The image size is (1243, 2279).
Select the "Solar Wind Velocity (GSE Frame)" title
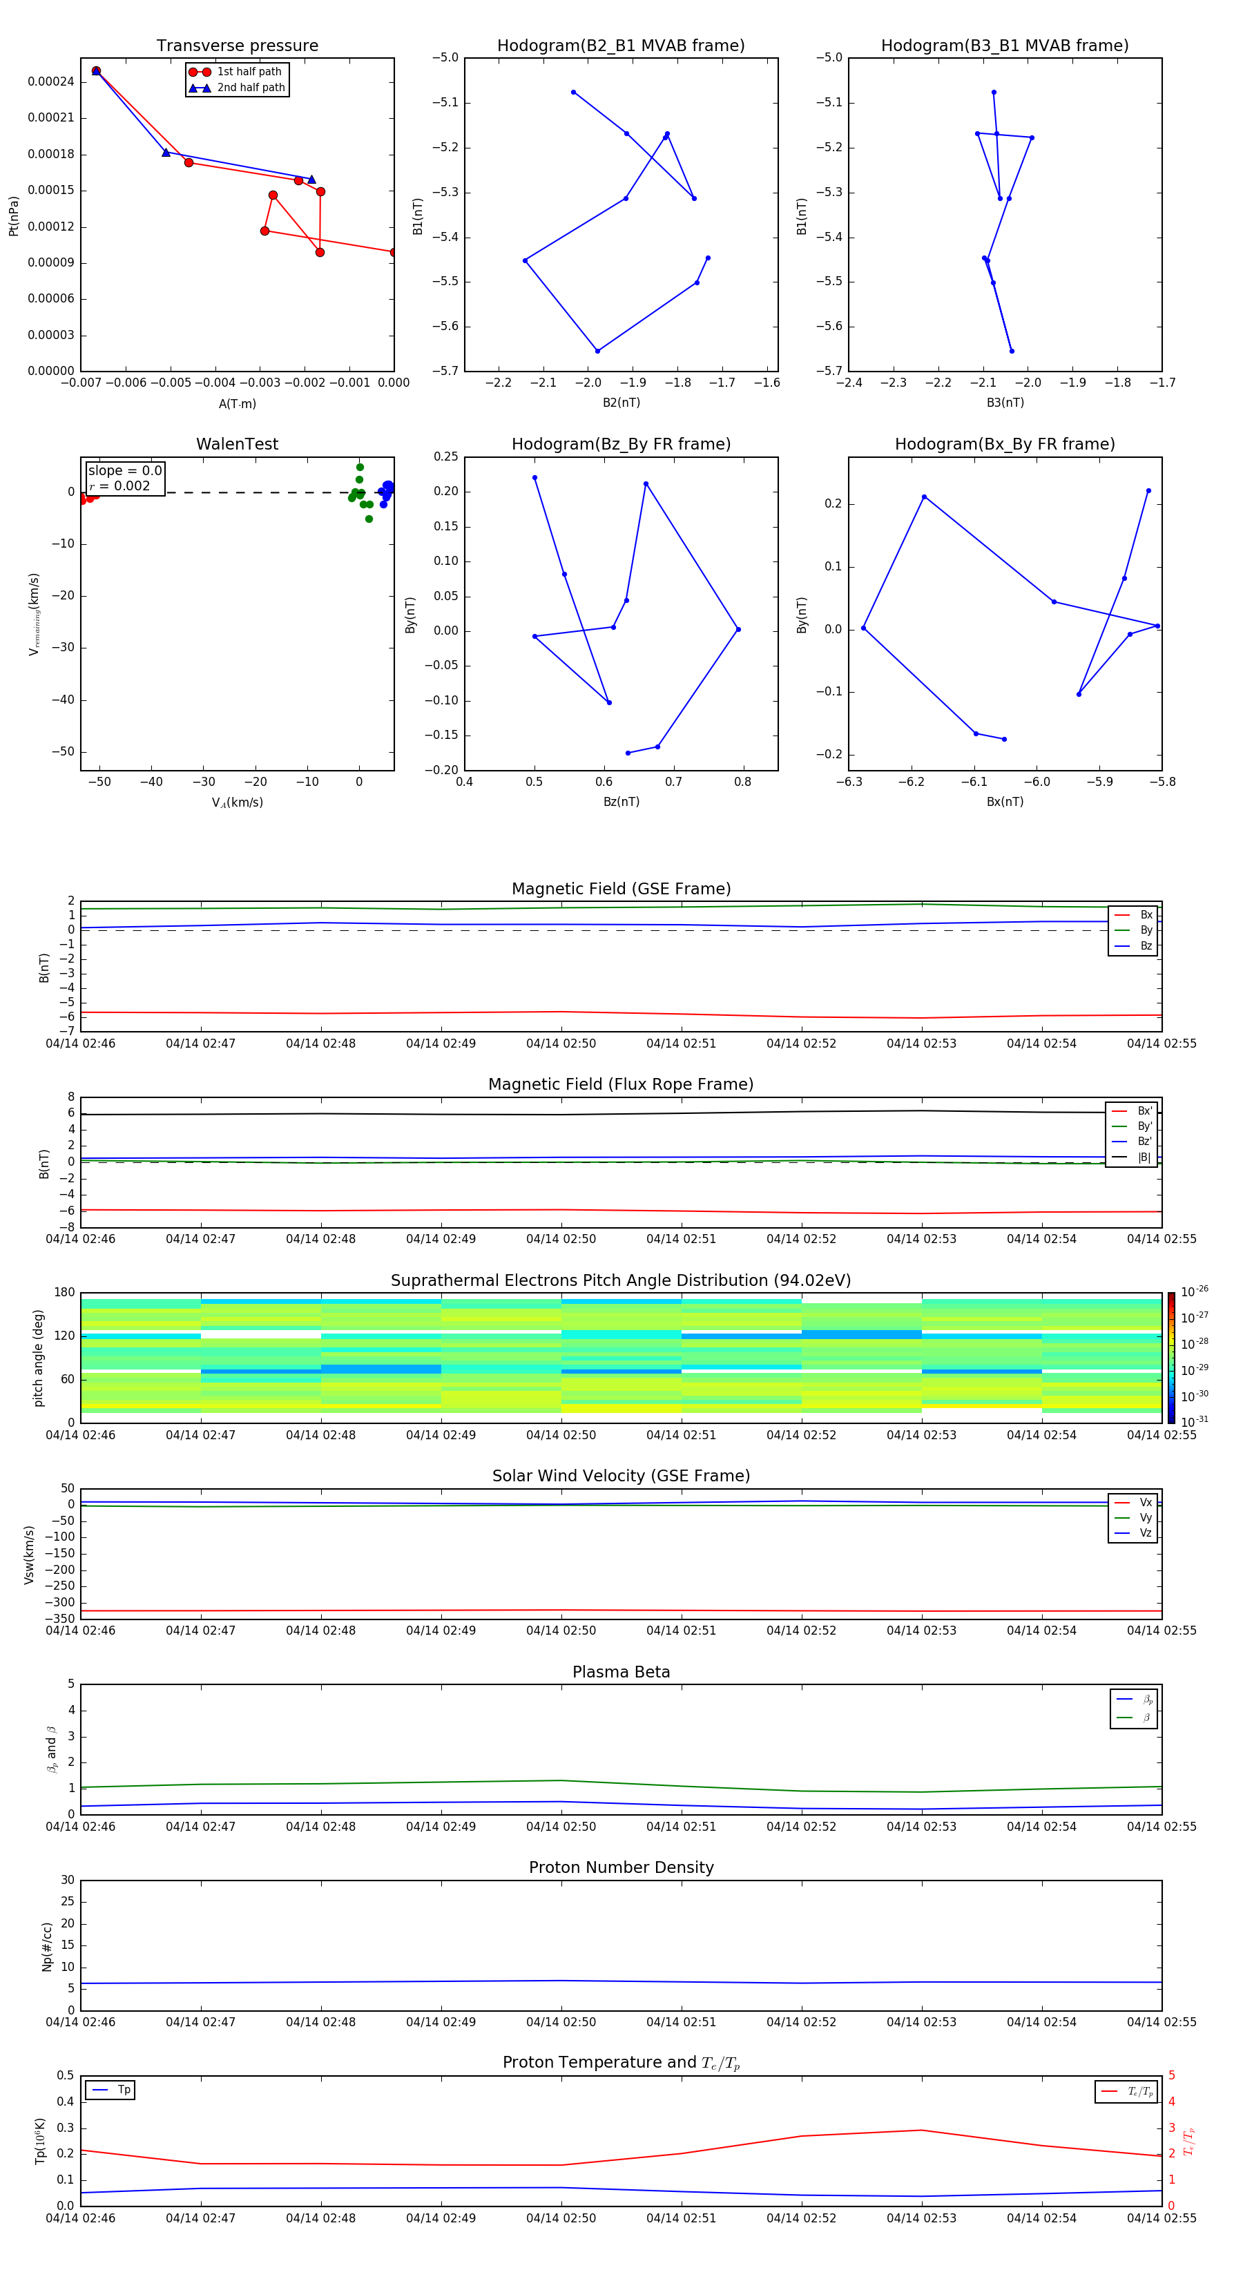pyautogui.click(x=621, y=1477)
